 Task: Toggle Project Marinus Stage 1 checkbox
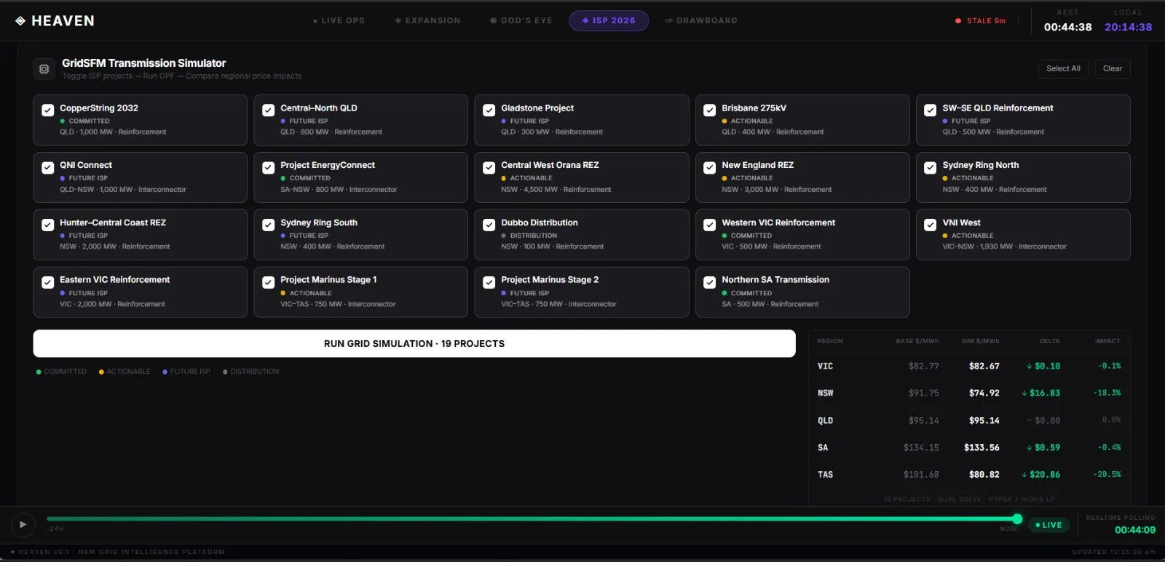268,283
